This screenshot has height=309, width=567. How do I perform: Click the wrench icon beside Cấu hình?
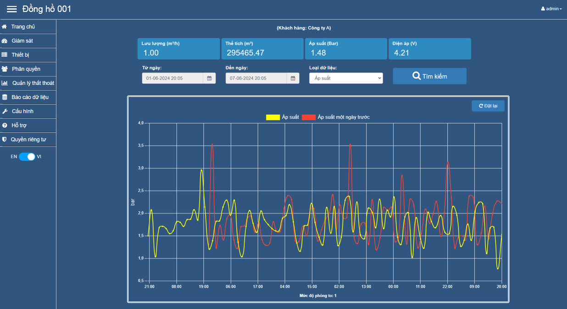tap(5, 111)
